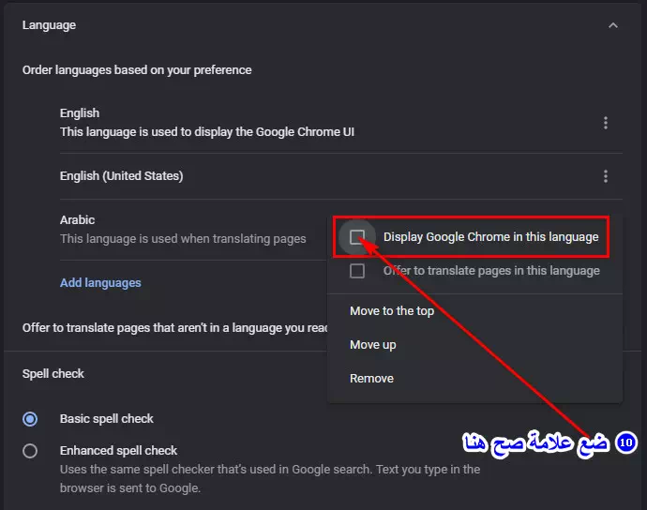Click the Spell check heading

pos(53,374)
